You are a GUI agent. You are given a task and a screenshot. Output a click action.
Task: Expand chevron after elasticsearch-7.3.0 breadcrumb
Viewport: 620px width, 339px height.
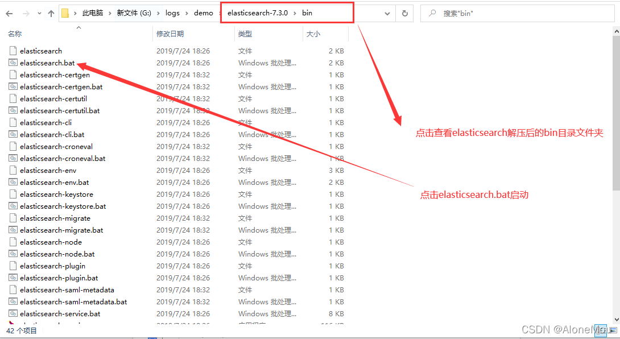pyautogui.click(x=295, y=14)
